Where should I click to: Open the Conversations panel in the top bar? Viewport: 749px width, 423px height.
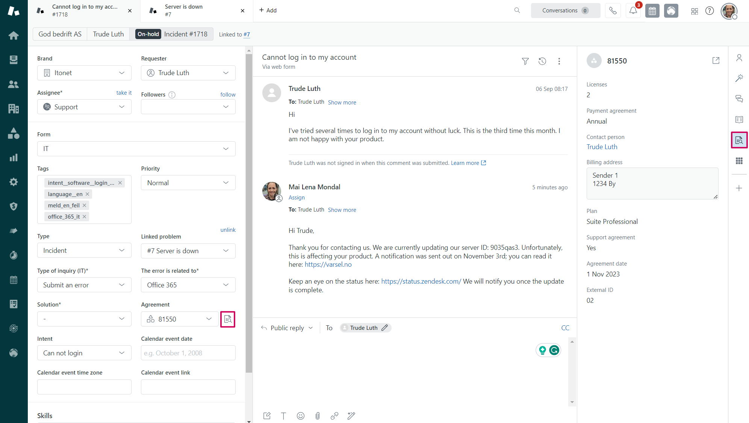[565, 11]
